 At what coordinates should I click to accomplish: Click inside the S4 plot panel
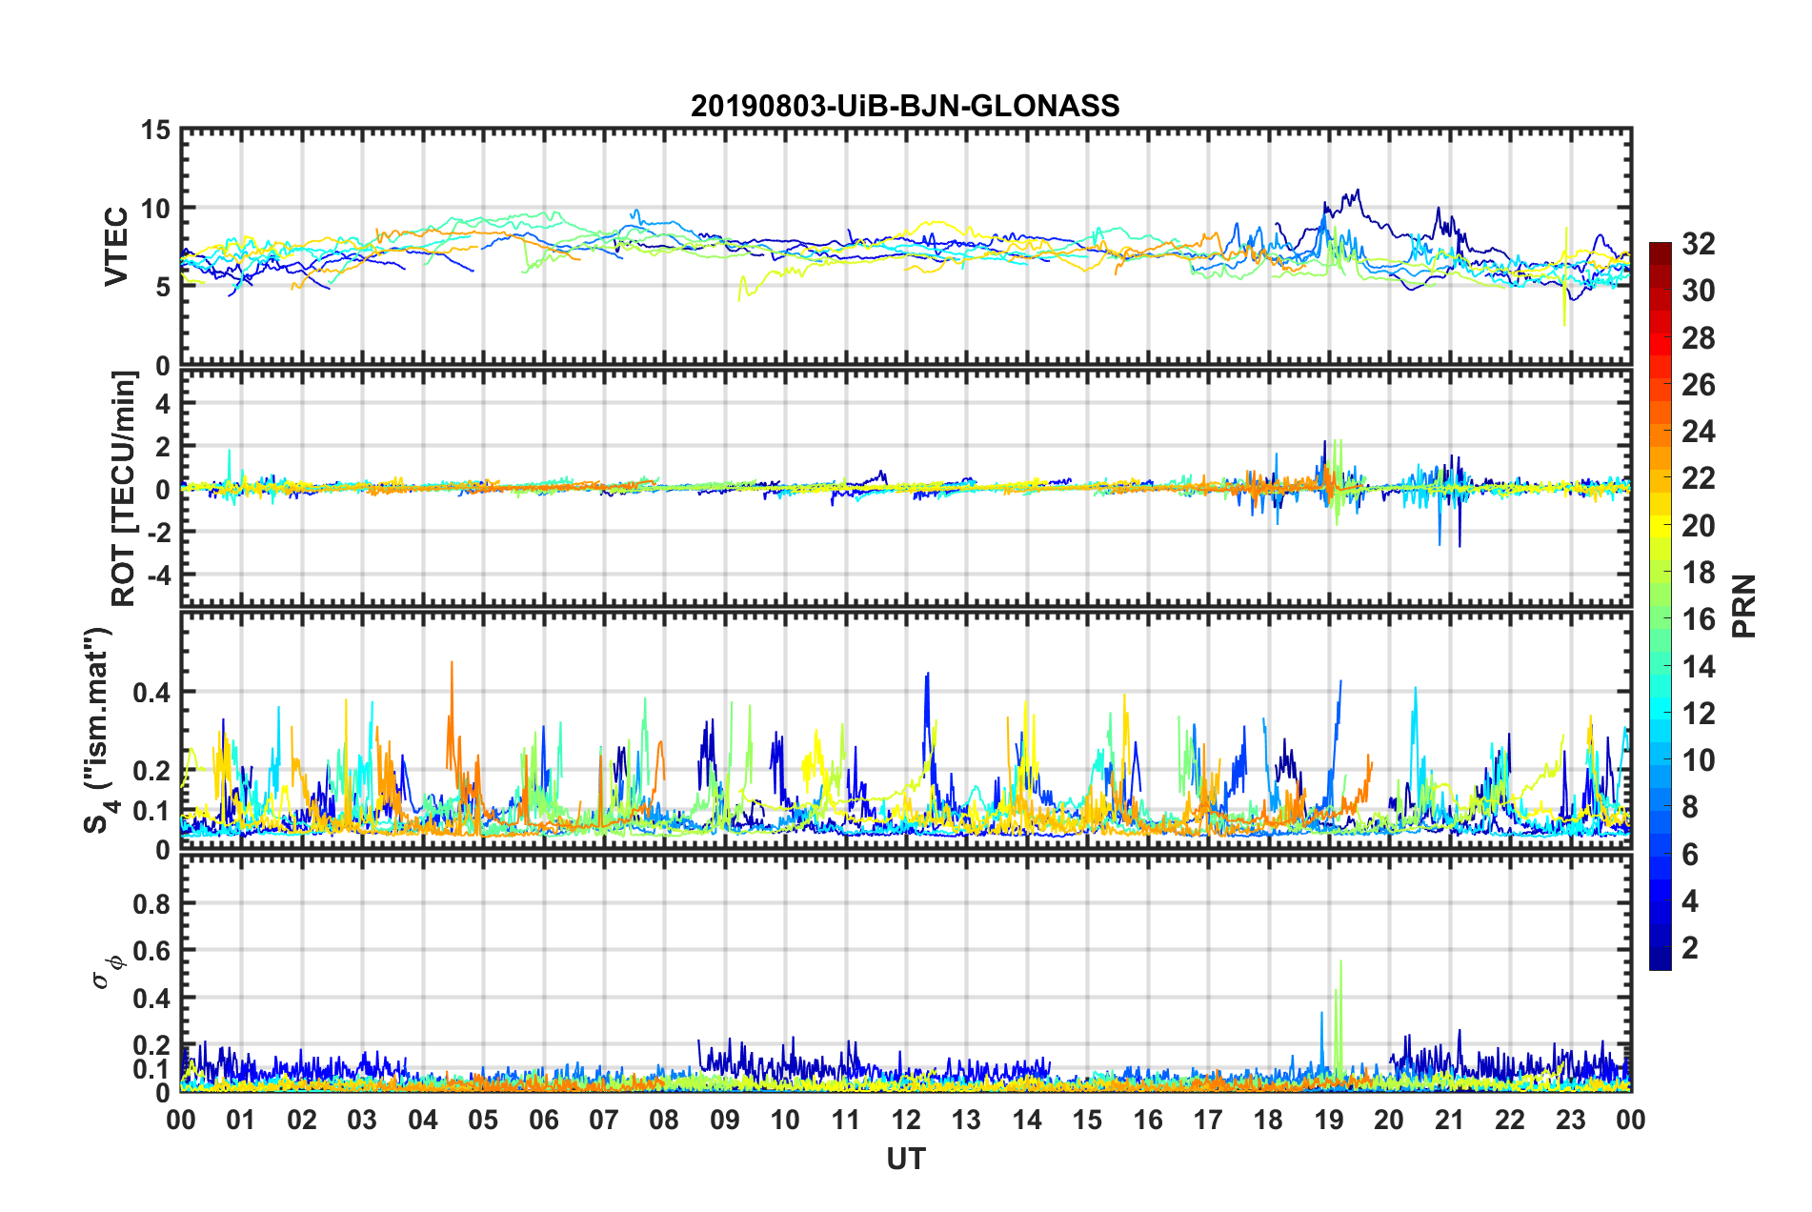coord(906,730)
